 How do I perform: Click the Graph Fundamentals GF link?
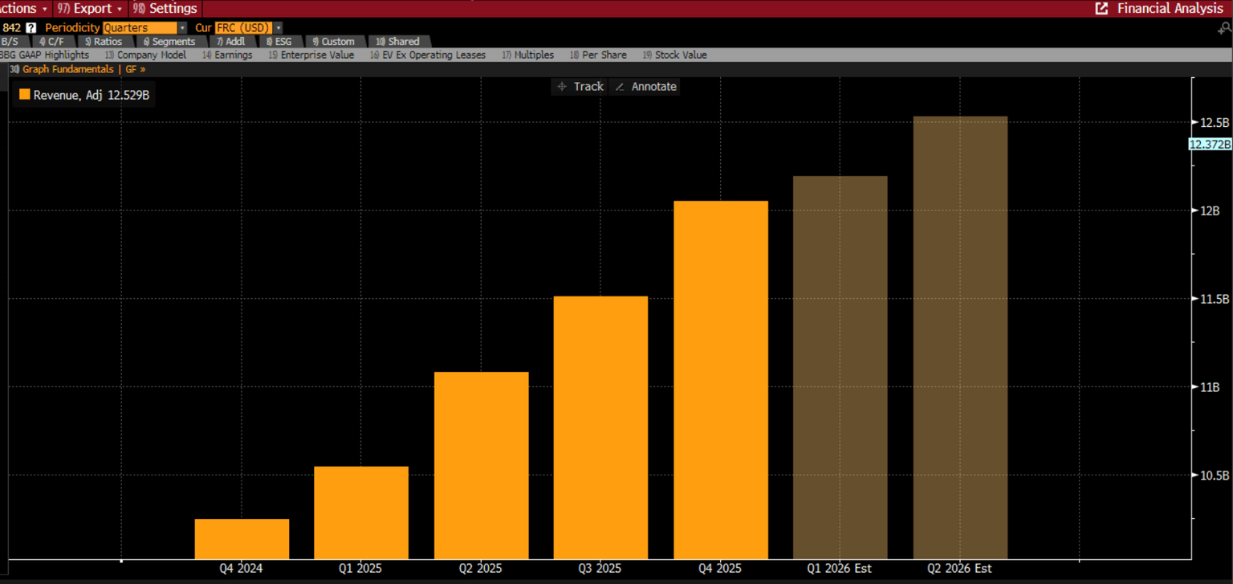[x=79, y=70]
